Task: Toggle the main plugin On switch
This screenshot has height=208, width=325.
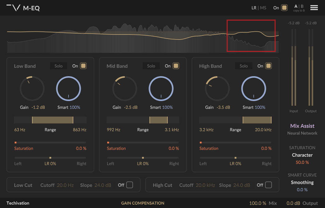Action: pyautogui.click(x=284, y=8)
